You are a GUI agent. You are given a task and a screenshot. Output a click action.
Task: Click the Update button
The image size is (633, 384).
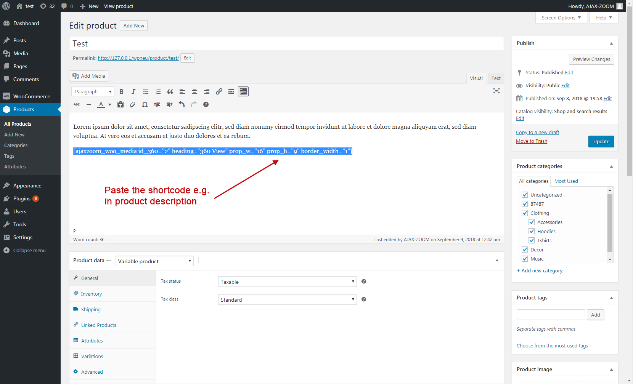601,141
